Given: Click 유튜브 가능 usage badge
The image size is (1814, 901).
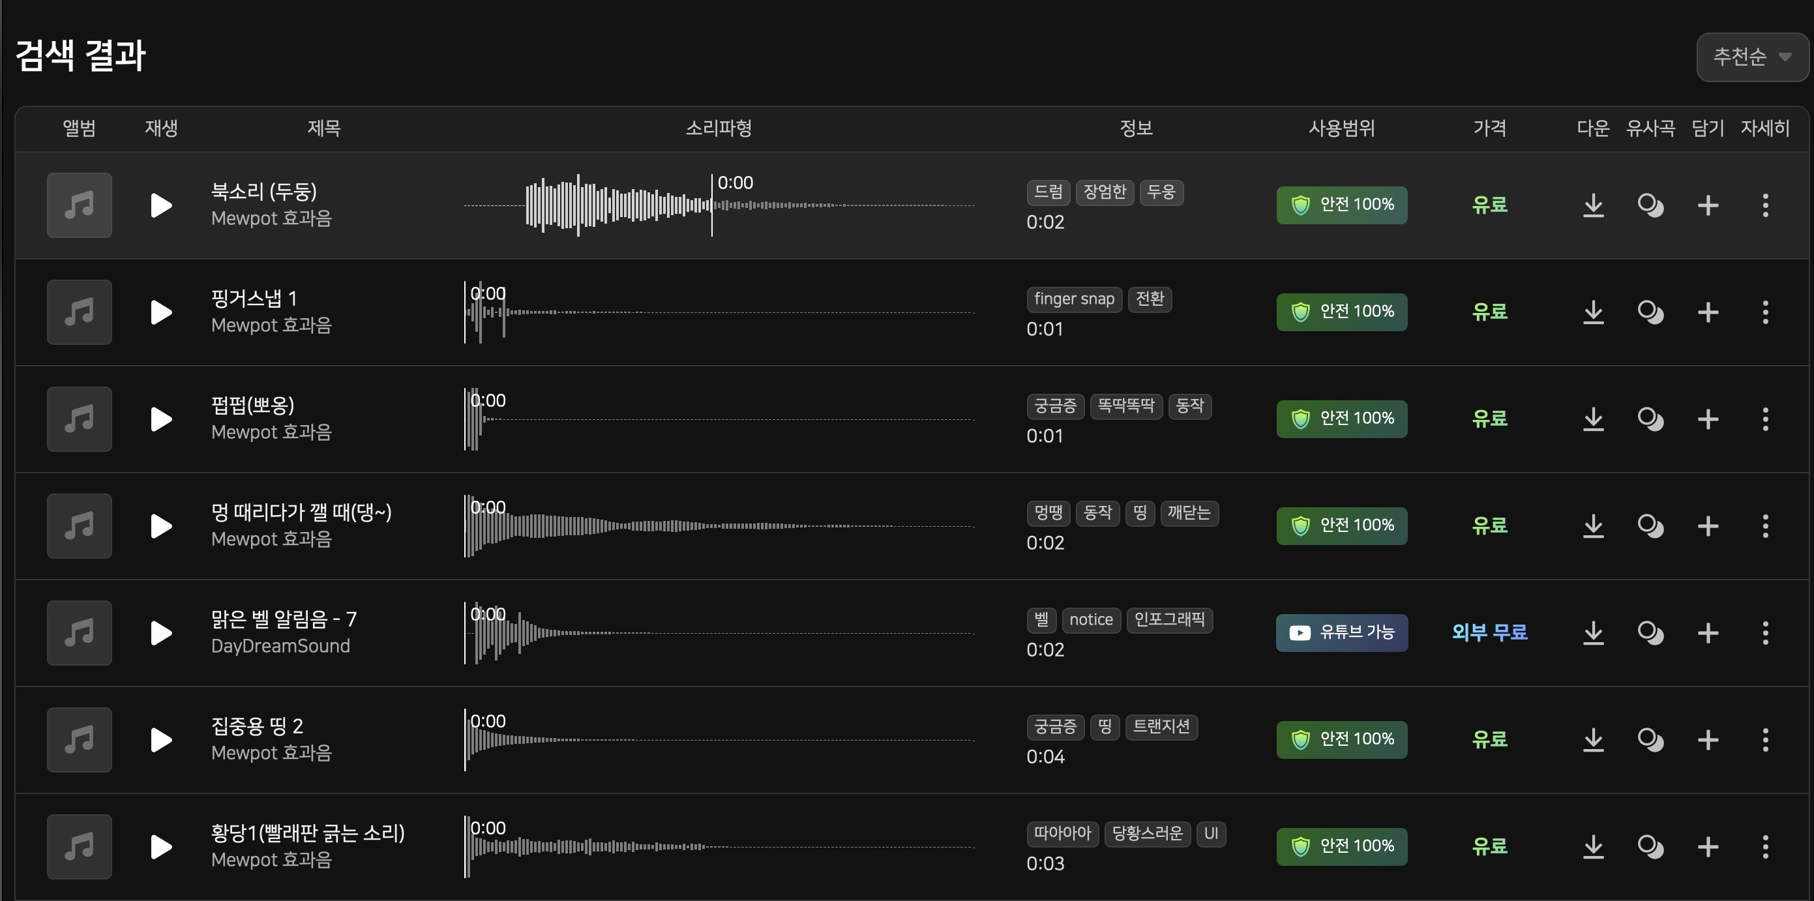Looking at the screenshot, I should pyautogui.click(x=1341, y=633).
